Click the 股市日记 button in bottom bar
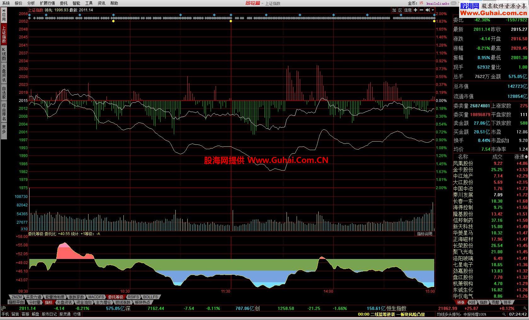Image resolution: width=529 pixels, height=320 pixels. click(49, 314)
